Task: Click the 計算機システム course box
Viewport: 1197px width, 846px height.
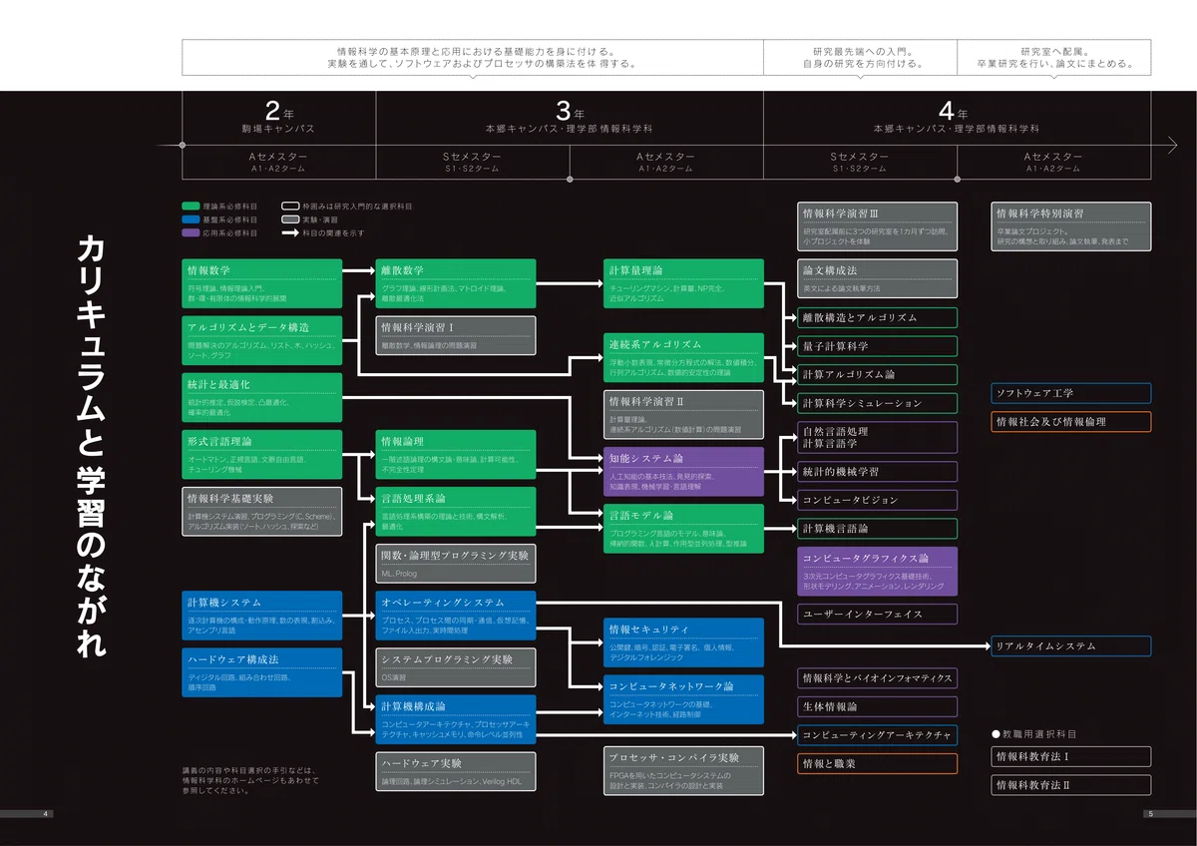Action: coord(262,616)
